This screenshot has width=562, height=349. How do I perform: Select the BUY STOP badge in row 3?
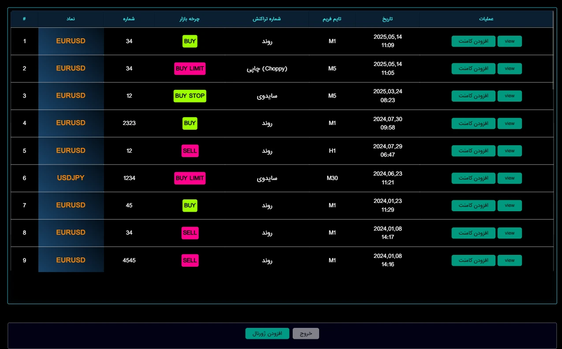pyautogui.click(x=190, y=96)
